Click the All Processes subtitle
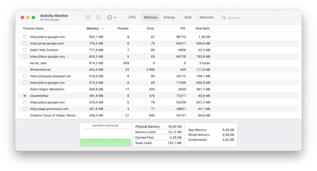 point(50,20)
